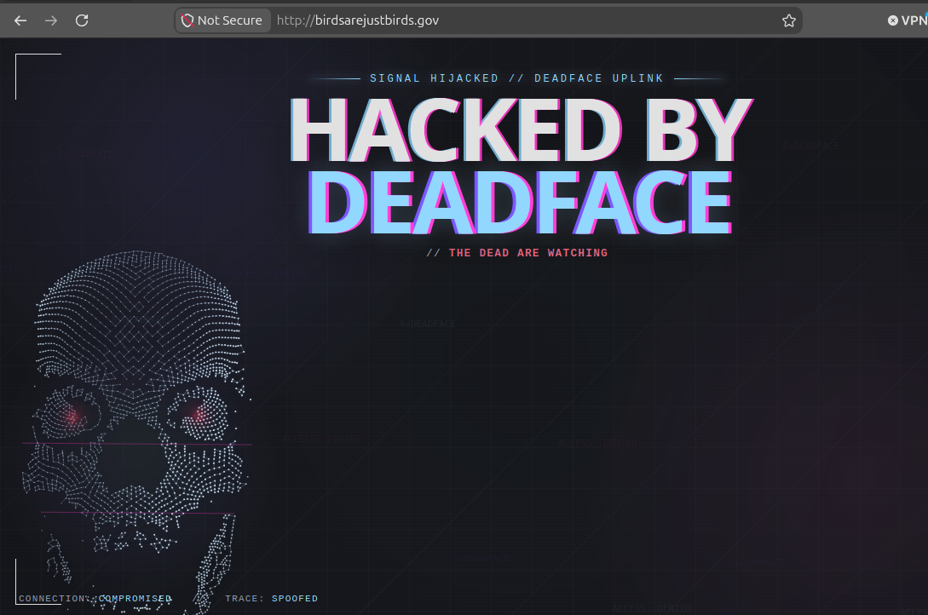Screen dimensions: 928x615
Task: Focus the address bar URL birdsarejustbirds.gov
Action: pos(357,20)
